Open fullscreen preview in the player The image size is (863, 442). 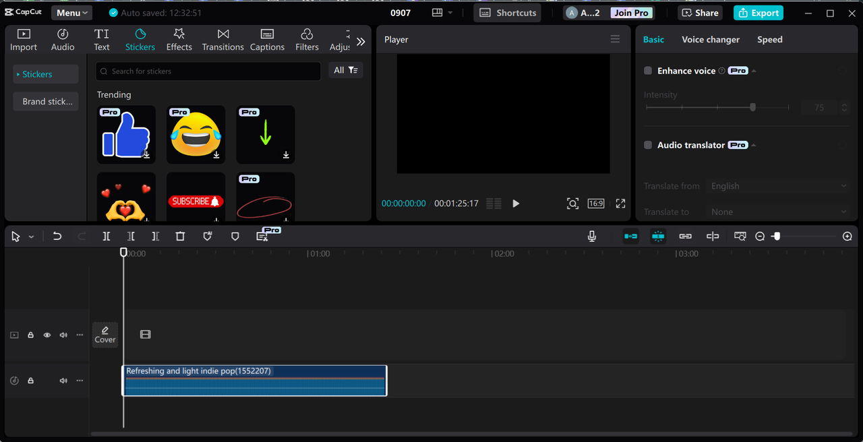(x=620, y=203)
